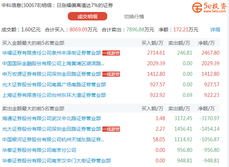The width and height of the screenshot is (229, 167).
Task: Click 买入额/万 column header in buy table
Action: point(152,43)
